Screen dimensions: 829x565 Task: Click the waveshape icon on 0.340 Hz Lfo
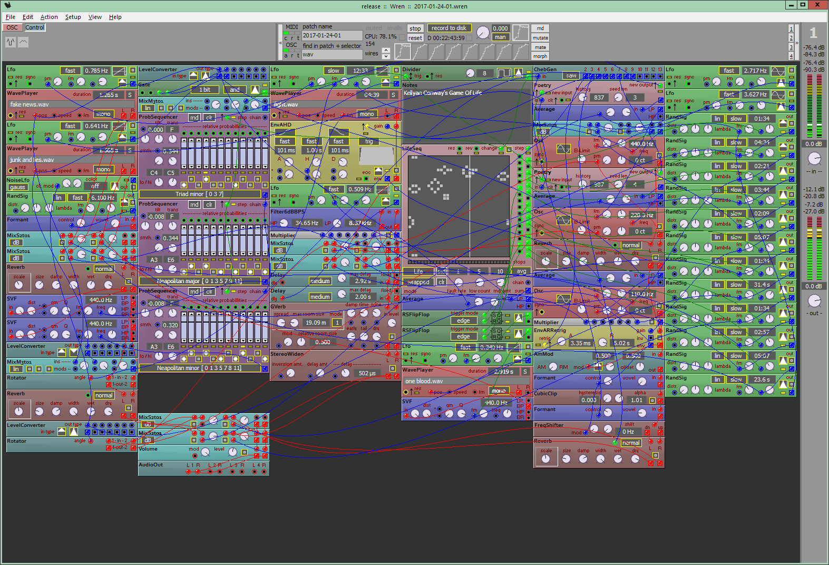coord(514,347)
